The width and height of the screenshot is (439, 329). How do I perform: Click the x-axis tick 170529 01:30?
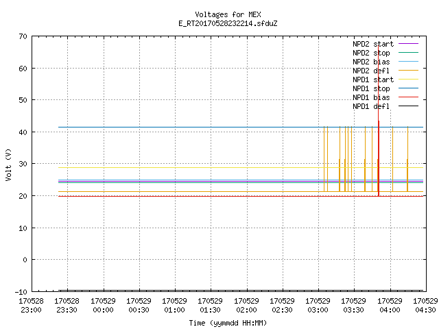(211, 306)
